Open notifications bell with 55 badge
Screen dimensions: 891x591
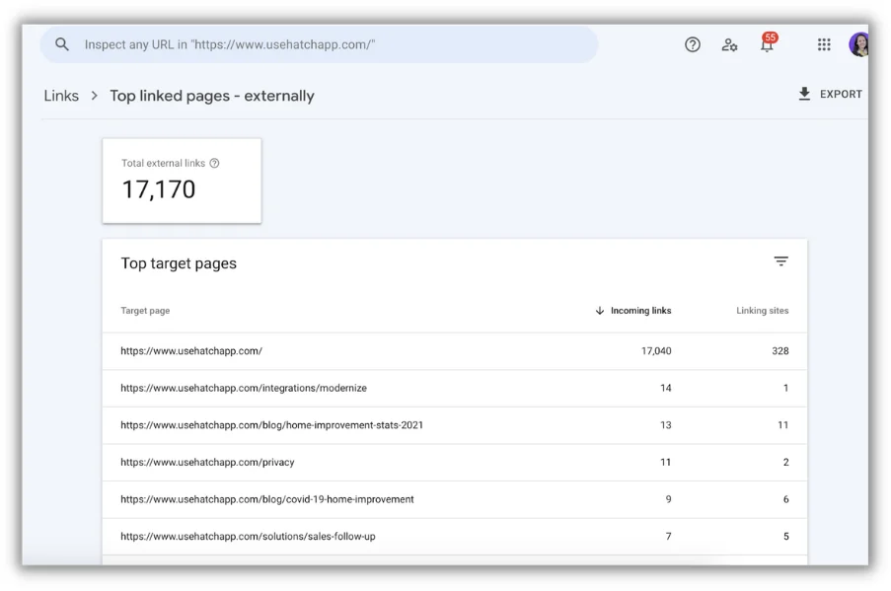[768, 43]
